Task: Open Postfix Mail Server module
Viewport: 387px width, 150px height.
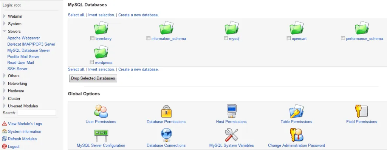Action: tap(23, 57)
